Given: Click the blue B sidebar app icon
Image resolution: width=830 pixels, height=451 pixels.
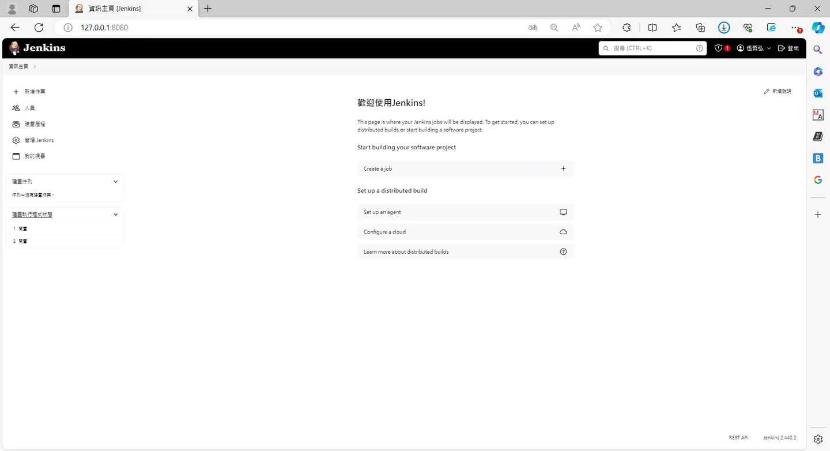Looking at the screenshot, I should (x=818, y=158).
